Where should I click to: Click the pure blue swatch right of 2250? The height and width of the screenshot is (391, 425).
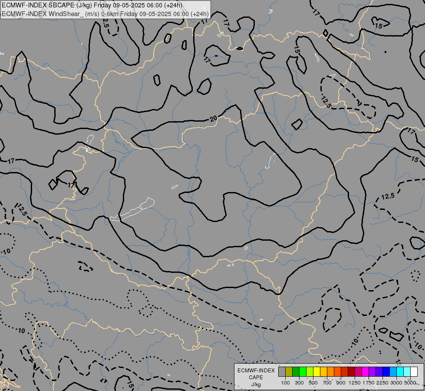click(386, 371)
